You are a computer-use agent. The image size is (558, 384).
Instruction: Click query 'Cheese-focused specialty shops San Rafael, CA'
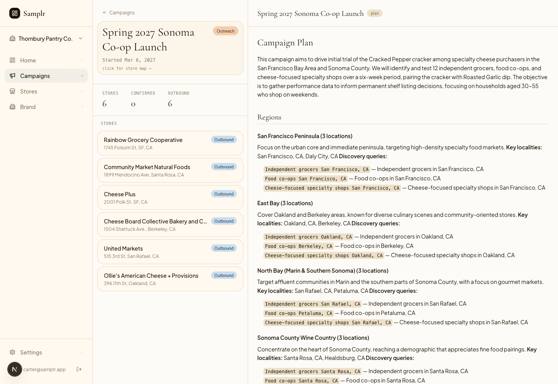[x=328, y=323]
